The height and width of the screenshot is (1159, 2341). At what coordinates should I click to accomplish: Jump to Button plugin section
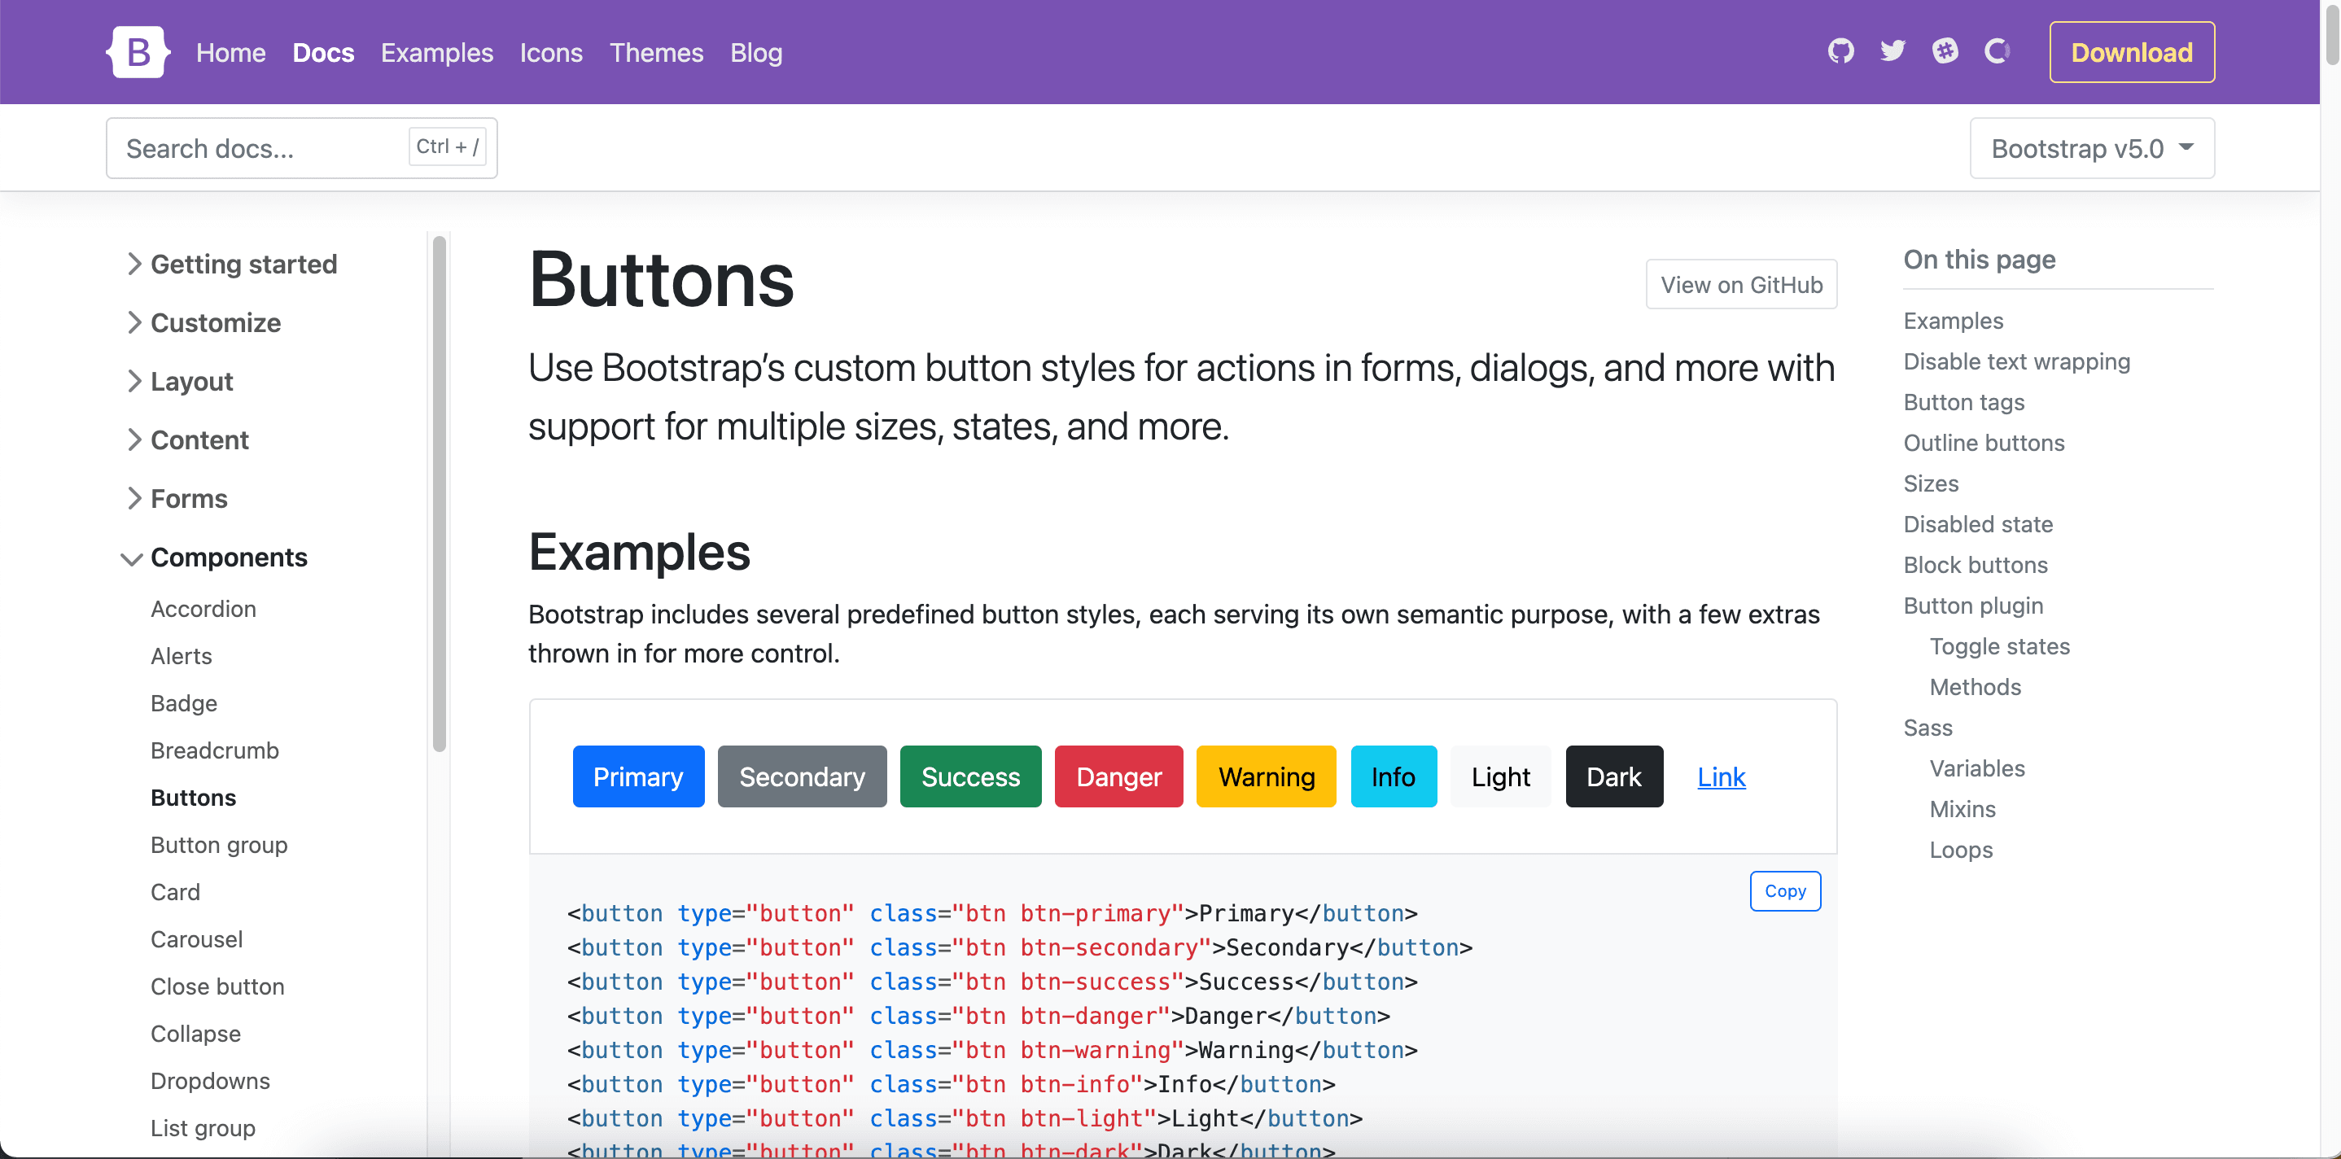[x=1973, y=606]
